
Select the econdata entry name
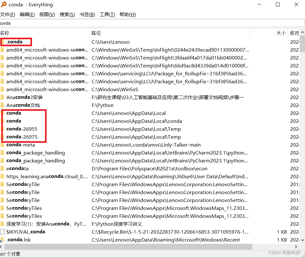[17, 168]
